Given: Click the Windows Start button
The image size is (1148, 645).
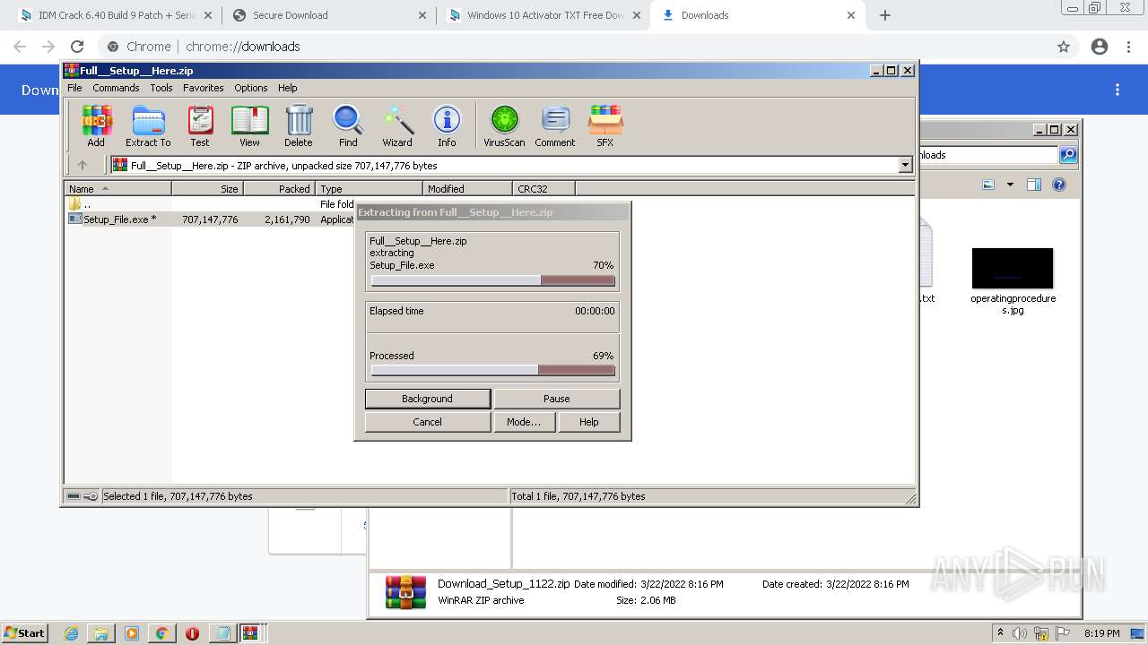Looking at the screenshot, I should [25, 633].
